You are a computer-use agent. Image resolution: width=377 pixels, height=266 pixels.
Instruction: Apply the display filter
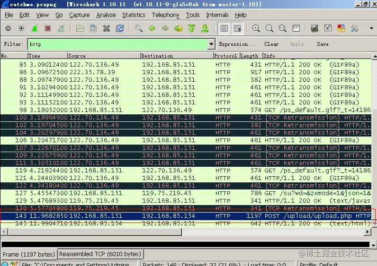297,44
